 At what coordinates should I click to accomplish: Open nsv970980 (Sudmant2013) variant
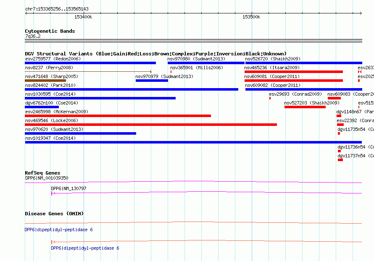pos(196,59)
